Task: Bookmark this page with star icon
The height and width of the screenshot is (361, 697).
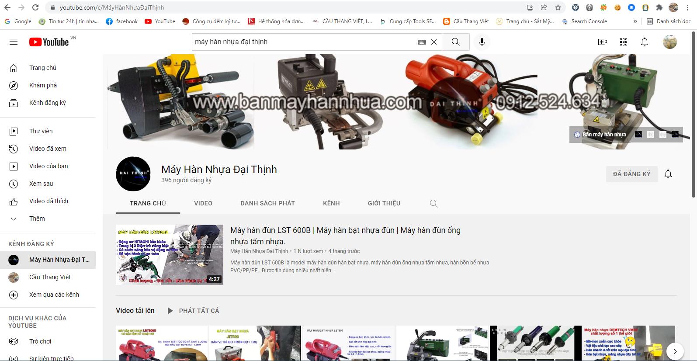Action: (558, 7)
